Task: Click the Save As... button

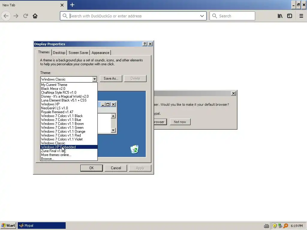Action: tap(111, 78)
